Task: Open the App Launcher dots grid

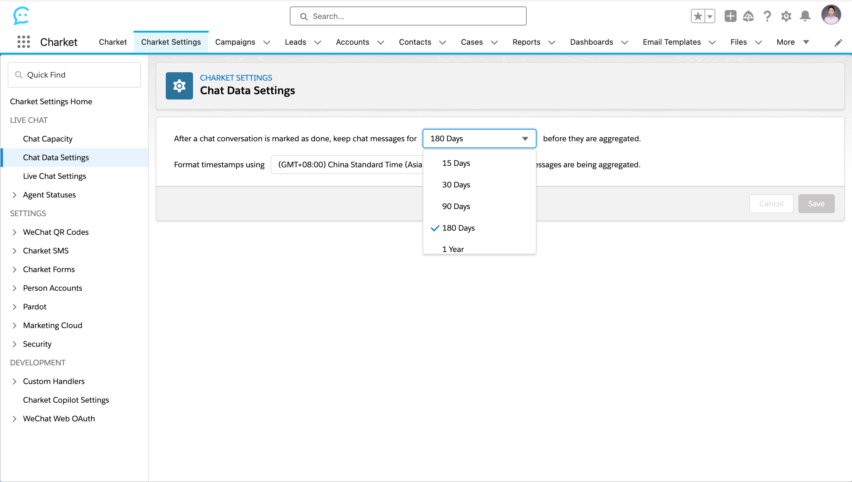Action: coord(23,42)
